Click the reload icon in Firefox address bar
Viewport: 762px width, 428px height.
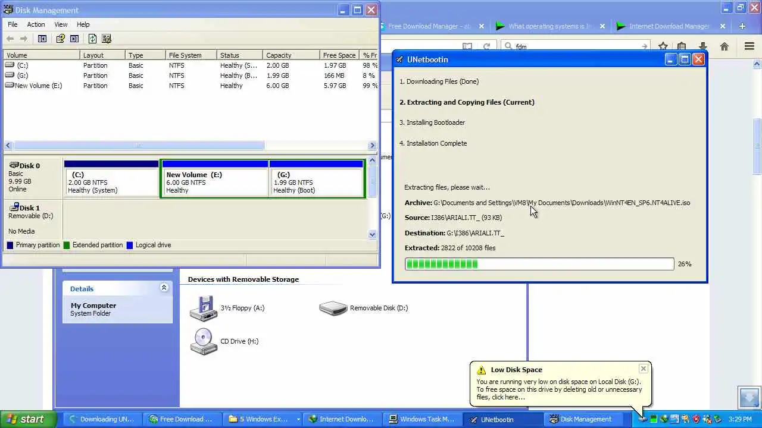tap(487, 46)
